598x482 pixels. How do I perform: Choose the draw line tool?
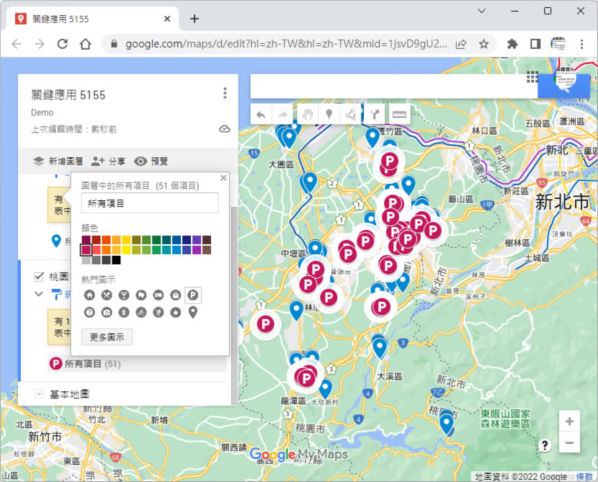click(x=350, y=115)
